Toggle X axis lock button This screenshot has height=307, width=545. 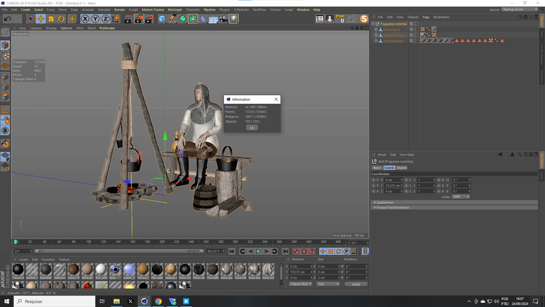85,19
